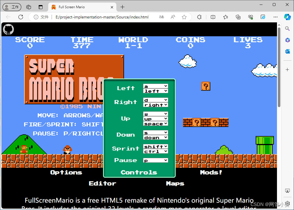Toggle vertical tabs actions icon
Viewport: 294px width, 210px height.
[41, 7]
